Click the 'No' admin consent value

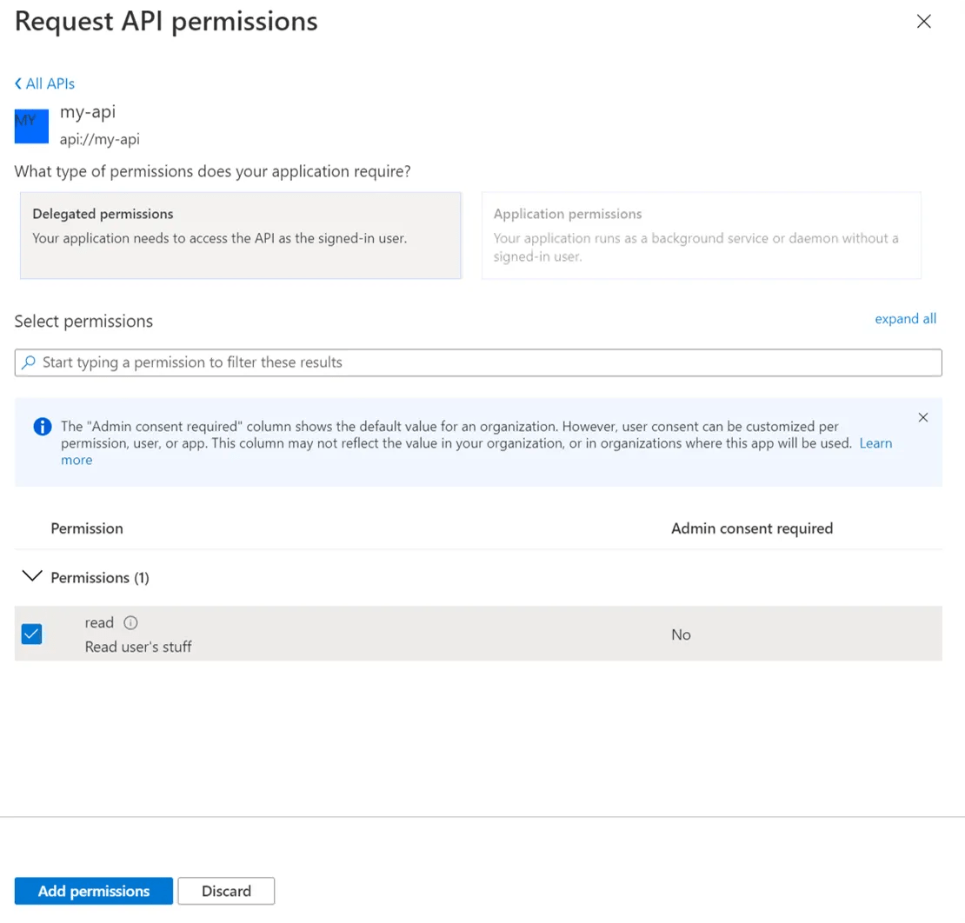coord(681,634)
